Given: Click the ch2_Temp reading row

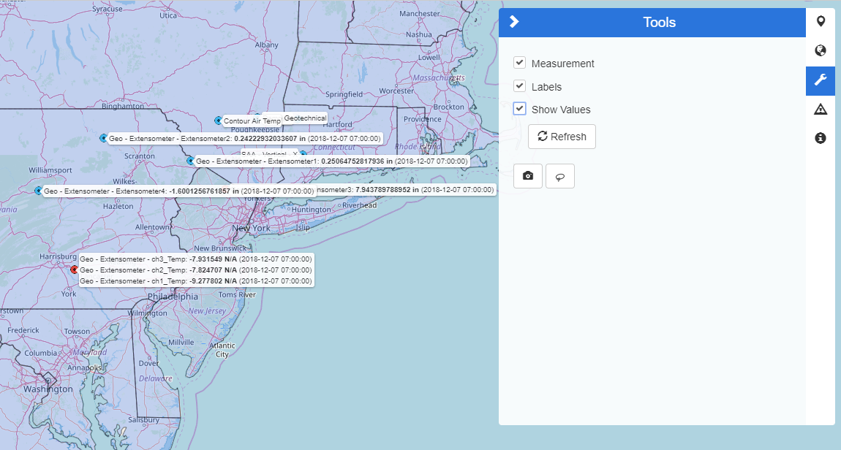Looking at the screenshot, I should coord(196,270).
